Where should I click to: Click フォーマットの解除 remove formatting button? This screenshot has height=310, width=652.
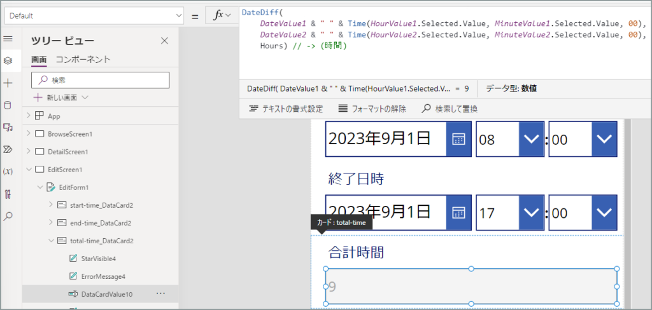click(372, 109)
